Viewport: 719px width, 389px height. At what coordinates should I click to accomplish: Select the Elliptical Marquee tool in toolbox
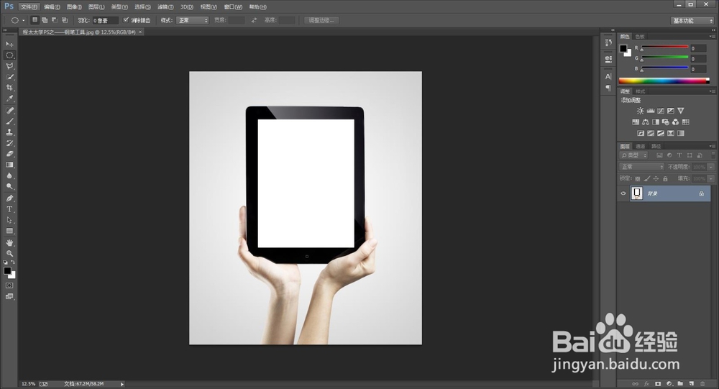click(9, 55)
